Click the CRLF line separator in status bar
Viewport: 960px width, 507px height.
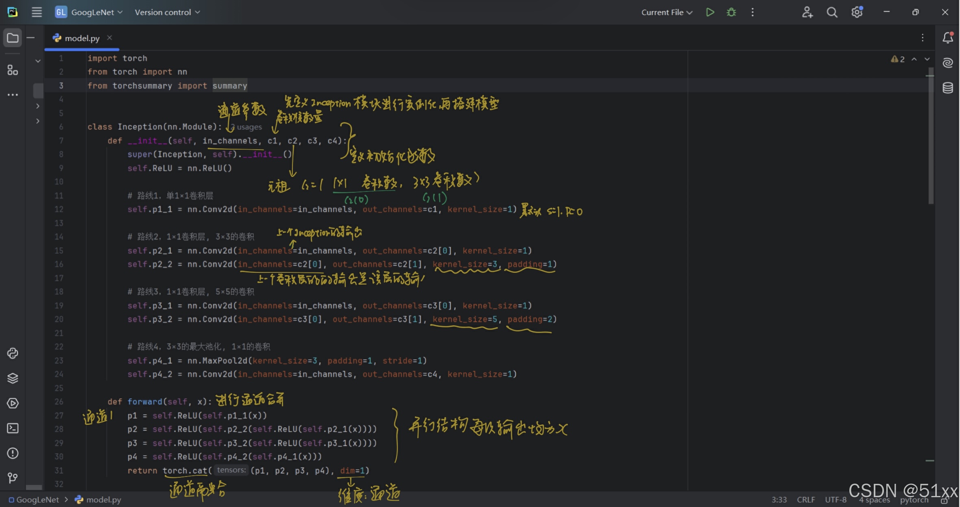tap(805, 500)
